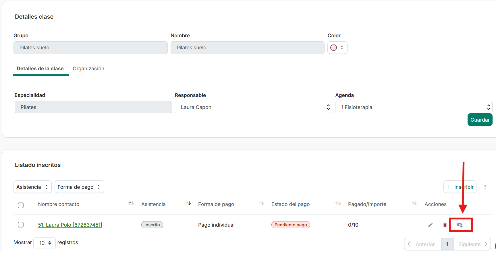Select the Detalles de la clase tab
Screen dimensions: 496x253
40,69
